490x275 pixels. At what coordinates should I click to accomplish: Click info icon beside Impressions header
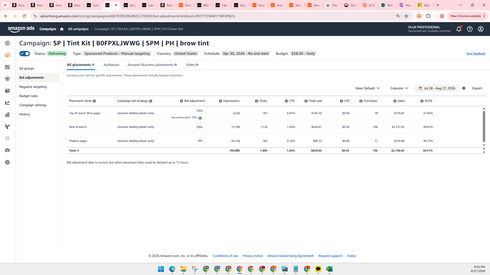tap(220, 101)
